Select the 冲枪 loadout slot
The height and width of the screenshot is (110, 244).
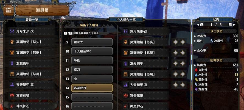[92, 61]
